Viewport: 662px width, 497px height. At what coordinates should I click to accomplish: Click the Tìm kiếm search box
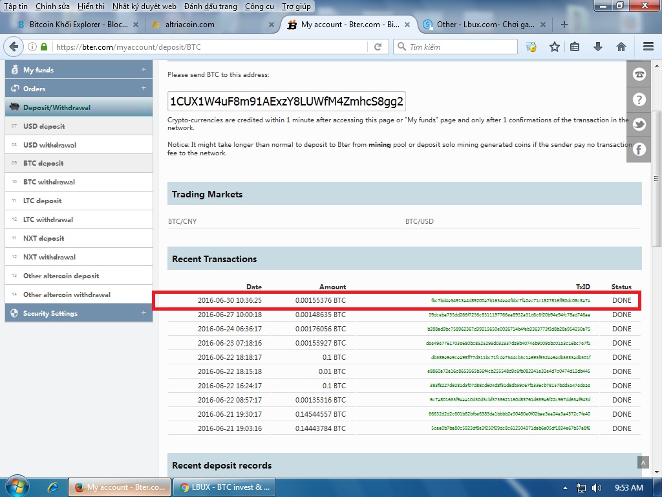point(455,47)
